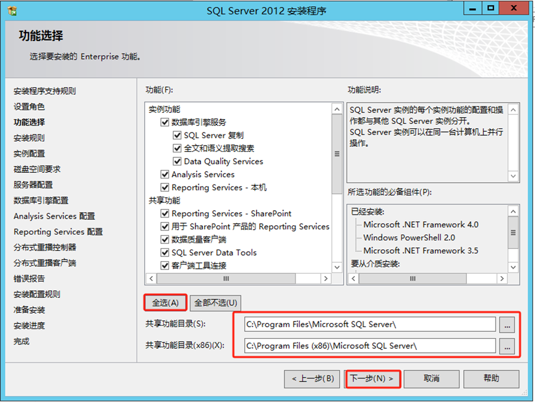Click the 共享功能目录(x86) path field

point(370,346)
